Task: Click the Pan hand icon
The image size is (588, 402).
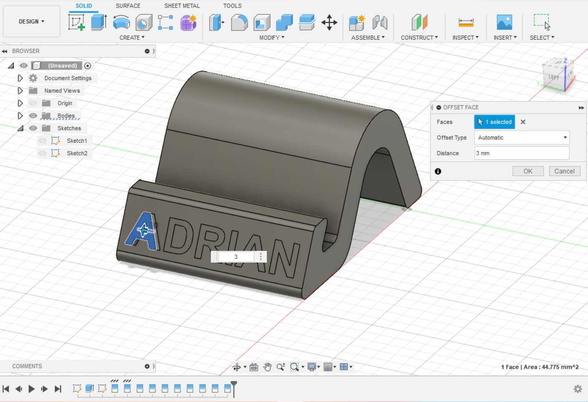Action: (x=268, y=367)
